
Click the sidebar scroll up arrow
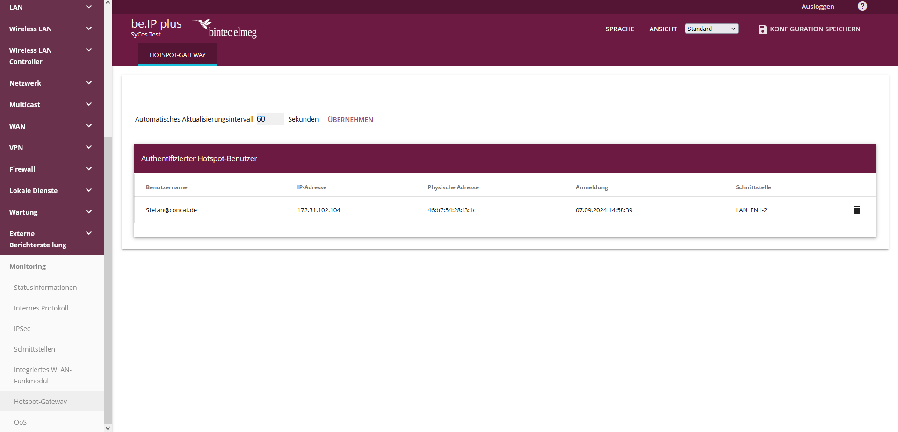108,3
